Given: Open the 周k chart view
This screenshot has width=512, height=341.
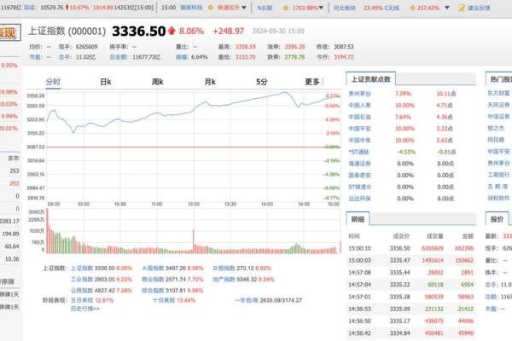Looking at the screenshot, I should point(157,82).
